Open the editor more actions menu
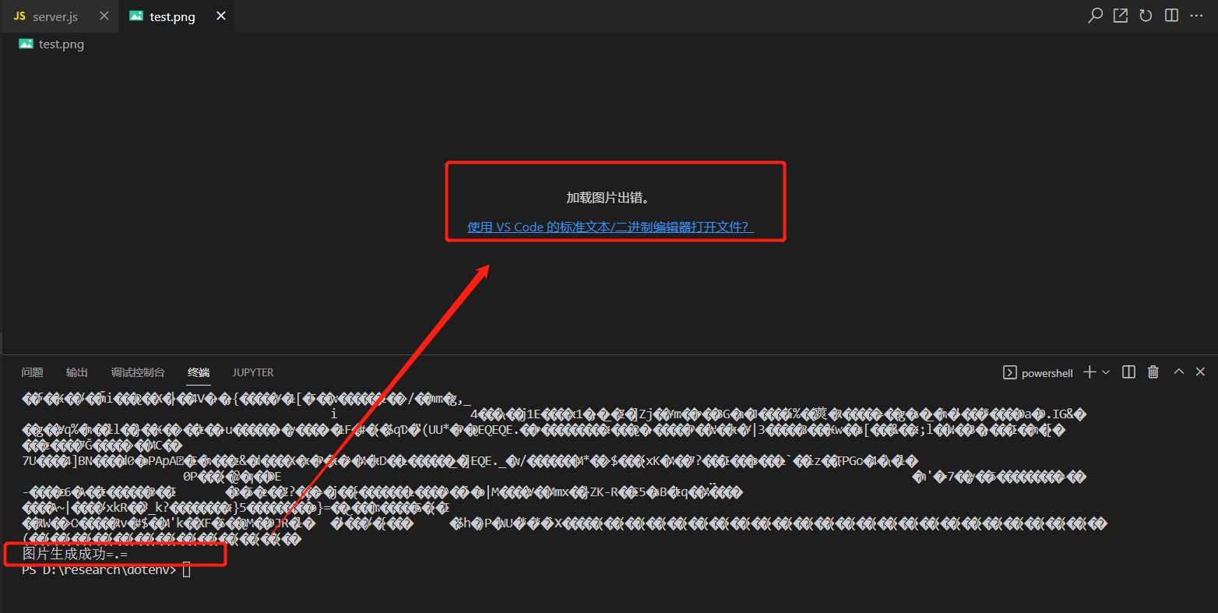Screen dimensions: 1218x613 [1197, 16]
